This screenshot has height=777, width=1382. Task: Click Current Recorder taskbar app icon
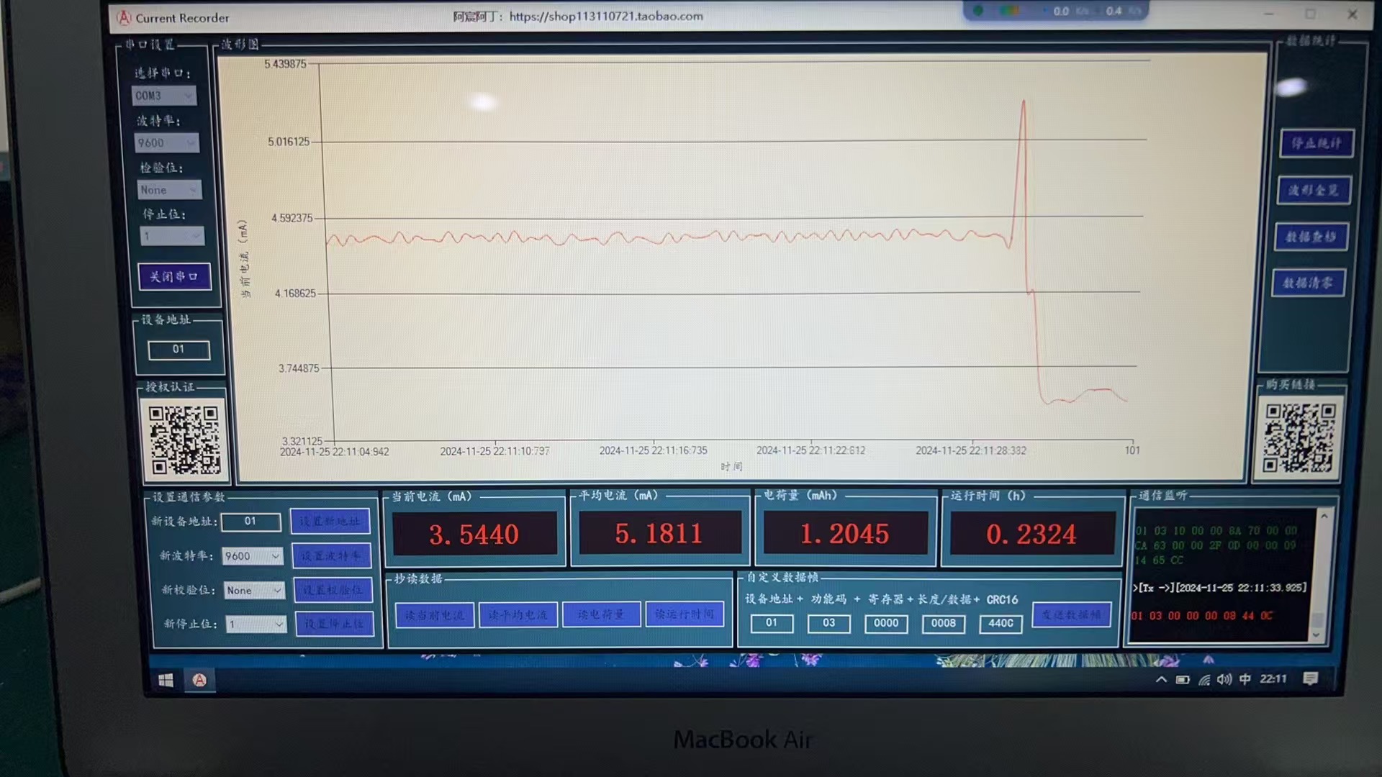click(200, 680)
